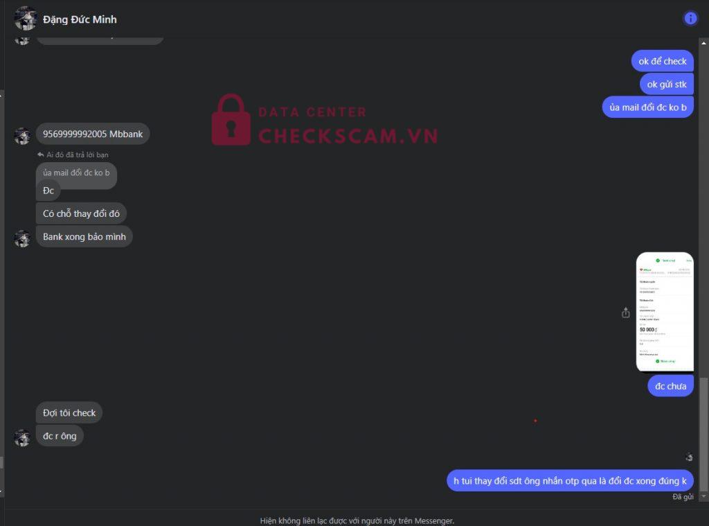
Task: Click the 'ok để check' sent message
Action: (x=663, y=61)
